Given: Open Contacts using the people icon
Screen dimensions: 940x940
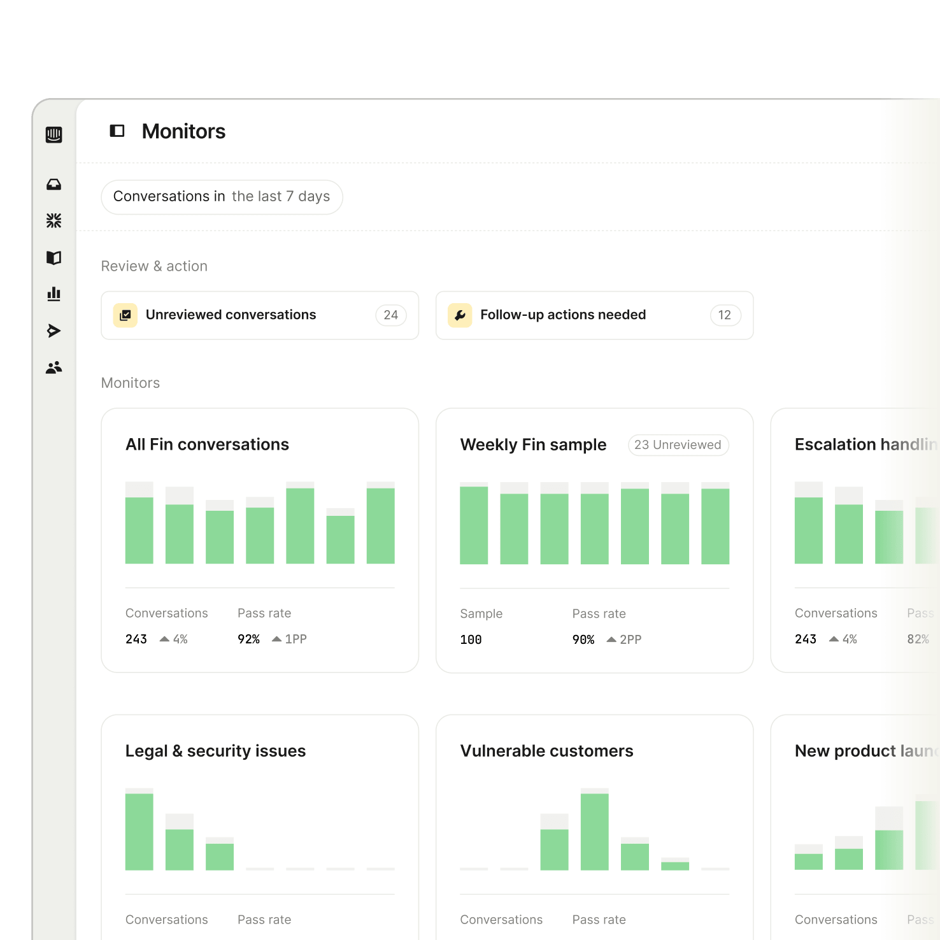Looking at the screenshot, I should point(54,367).
